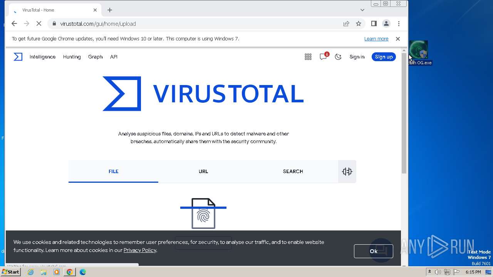This screenshot has width=493, height=277.
Task: Click scrollbar up arrow
Action: 404,51
